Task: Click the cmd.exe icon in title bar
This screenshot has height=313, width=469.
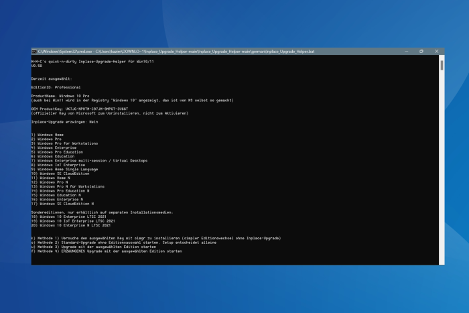Action: tap(34, 52)
